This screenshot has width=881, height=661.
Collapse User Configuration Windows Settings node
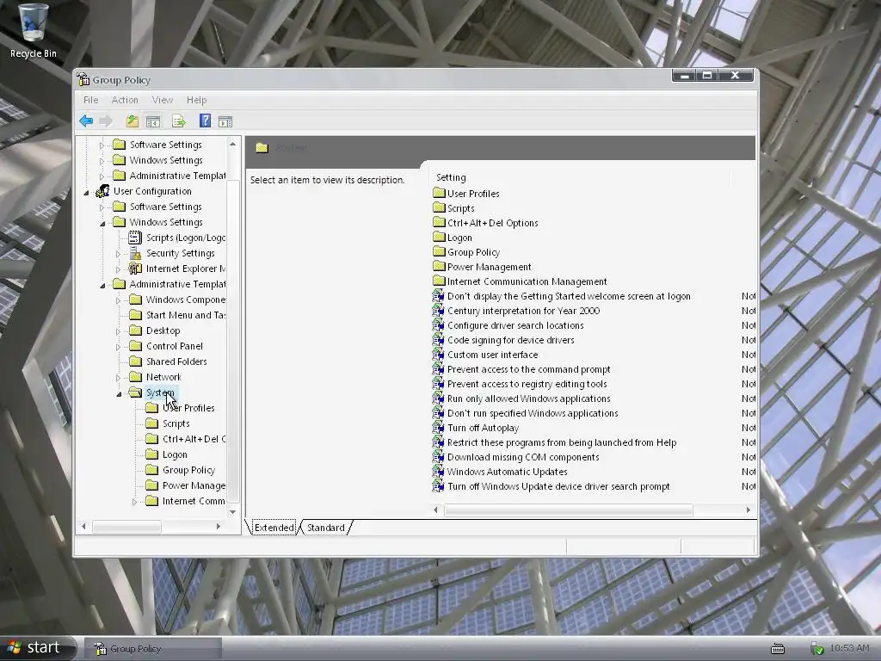tap(102, 224)
